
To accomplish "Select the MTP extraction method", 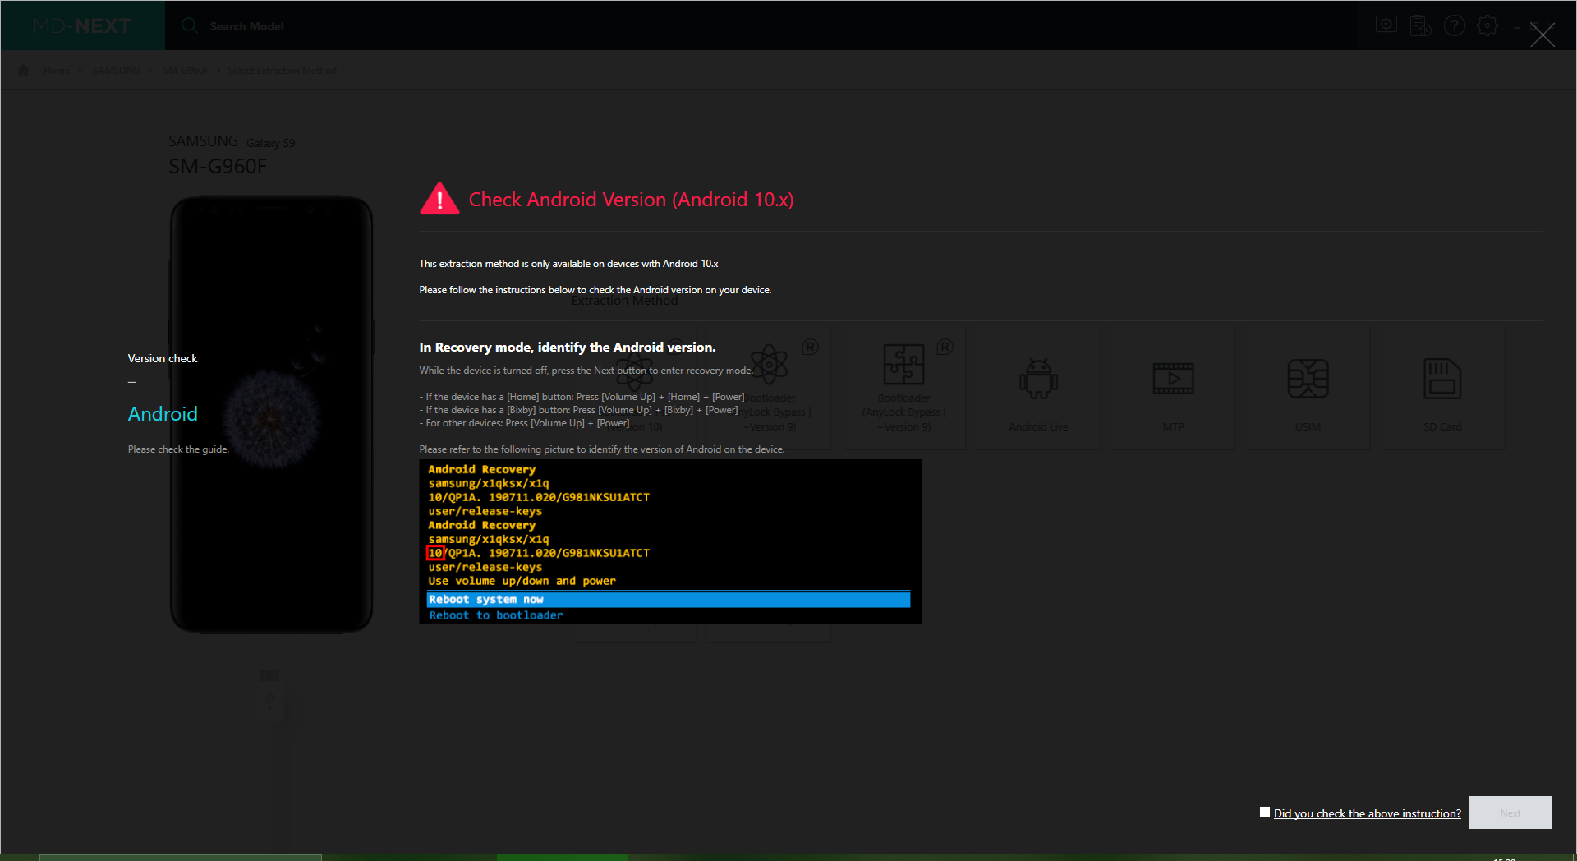I will pos(1173,388).
